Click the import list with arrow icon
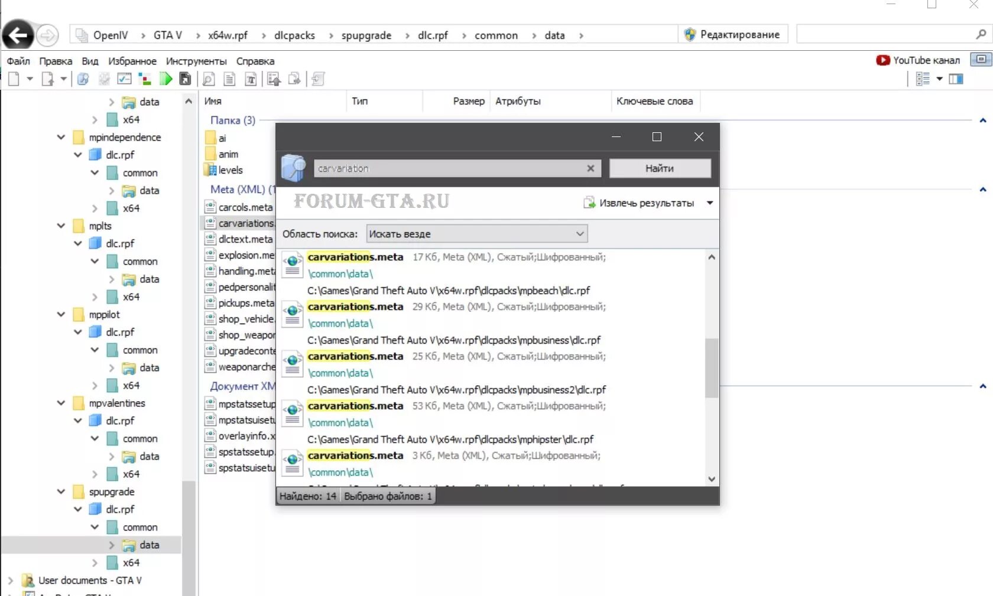This screenshot has height=596, width=993. pyautogui.click(x=274, y=79)
